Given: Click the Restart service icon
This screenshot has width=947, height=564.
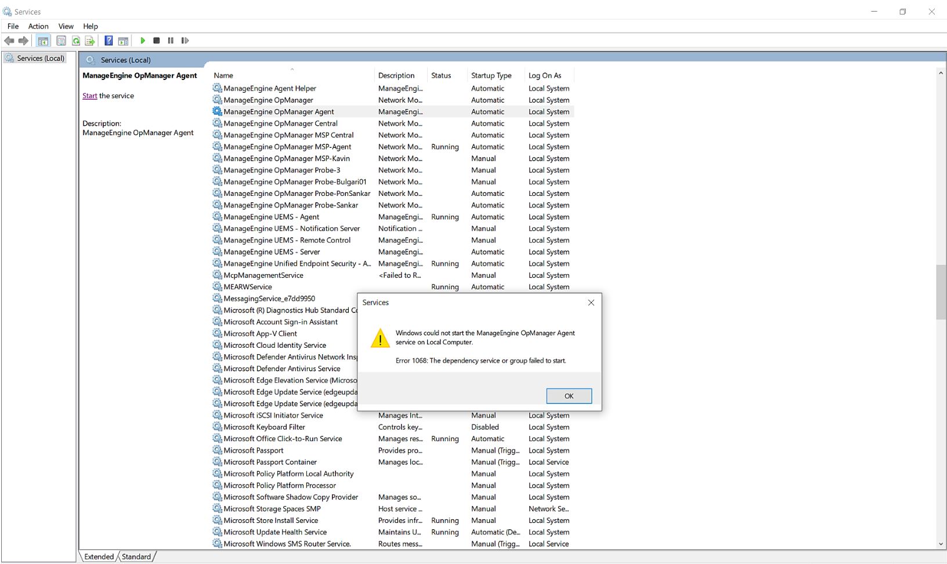Looking at the screenshot, I should click(185, 41).
